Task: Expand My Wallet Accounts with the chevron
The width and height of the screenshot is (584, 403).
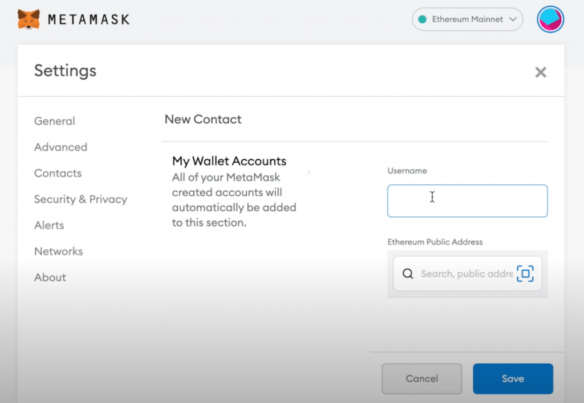Action: point(309,172)
